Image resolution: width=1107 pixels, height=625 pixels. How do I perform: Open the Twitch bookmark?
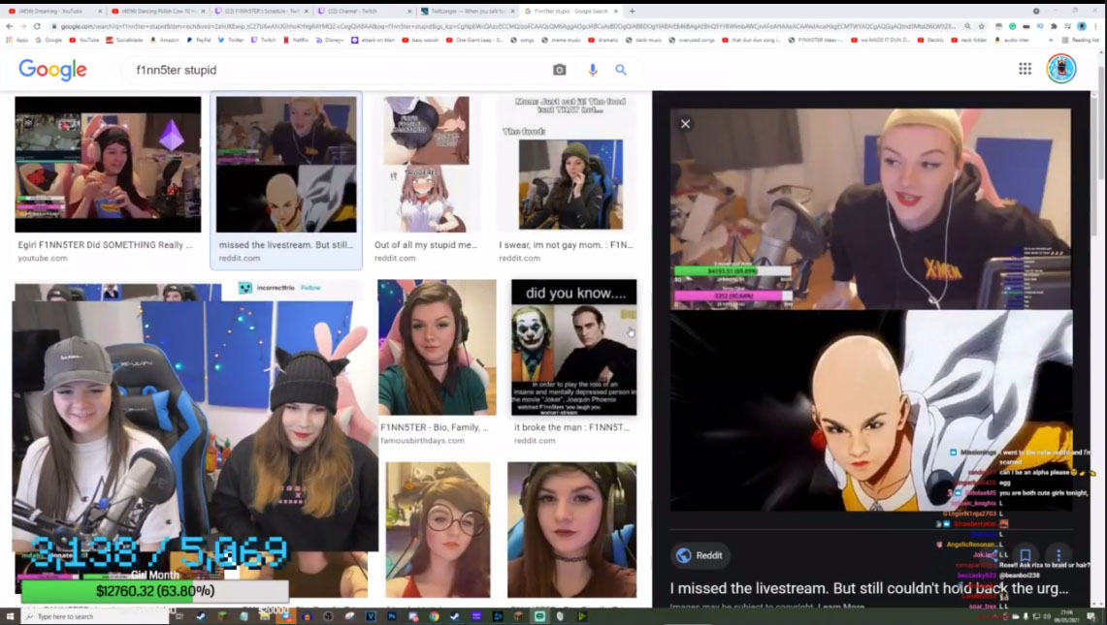pos(264,40)
